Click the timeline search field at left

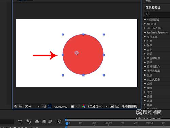click(x=7, y=122)
